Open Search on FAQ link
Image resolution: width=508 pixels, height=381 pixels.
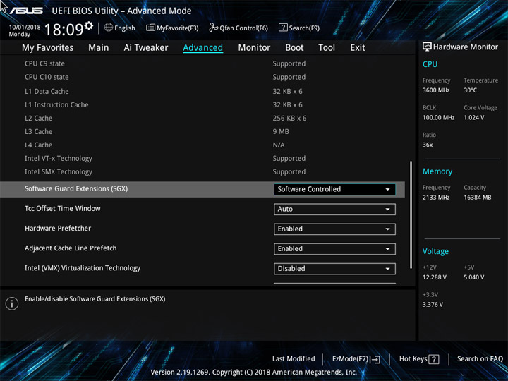[480, 359]
